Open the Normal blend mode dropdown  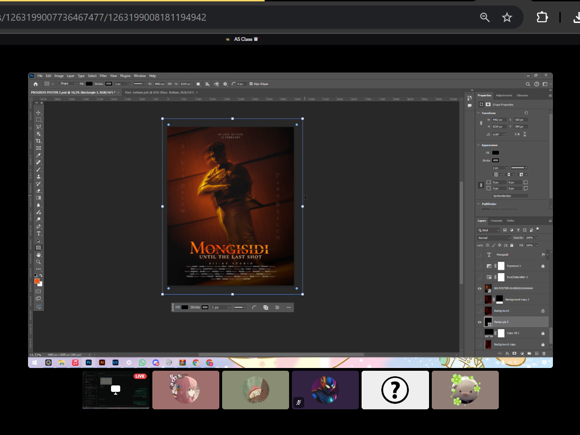[494, 238]
